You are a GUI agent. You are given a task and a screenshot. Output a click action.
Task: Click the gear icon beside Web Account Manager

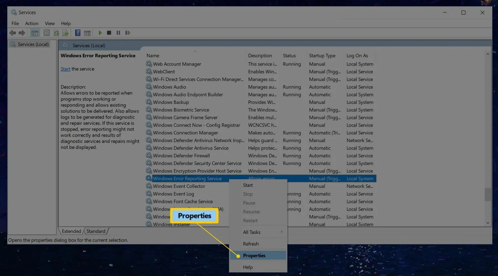coord(149,64)
